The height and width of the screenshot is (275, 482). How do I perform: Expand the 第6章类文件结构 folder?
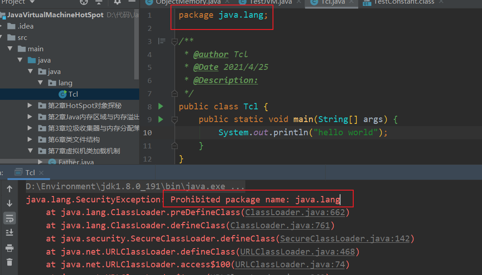pyautogui.click(x=30, y=140)
